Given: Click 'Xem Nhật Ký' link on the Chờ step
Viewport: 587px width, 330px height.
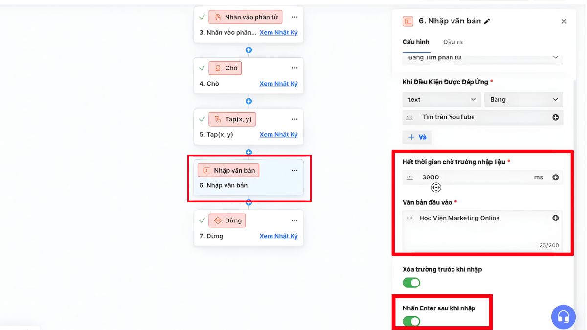Looking at the screenshot, I should (x=278, y=84).
